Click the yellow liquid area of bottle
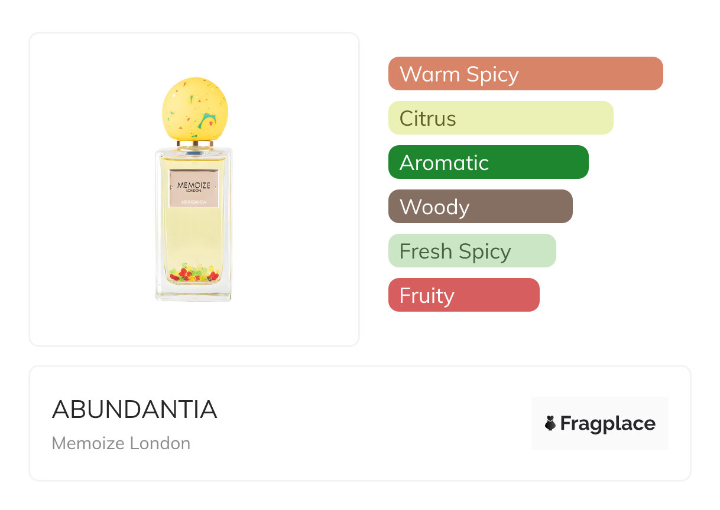The image size is (720, 510). (x=194, y=236)
